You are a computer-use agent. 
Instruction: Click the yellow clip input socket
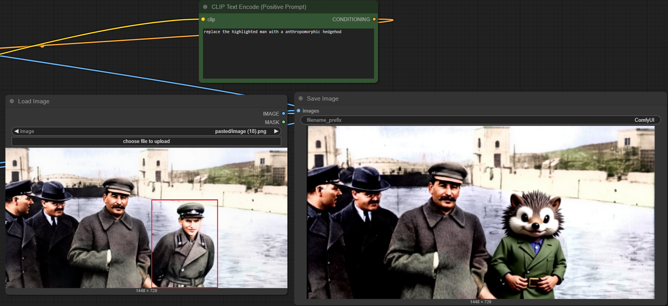[x=203, y=19]
